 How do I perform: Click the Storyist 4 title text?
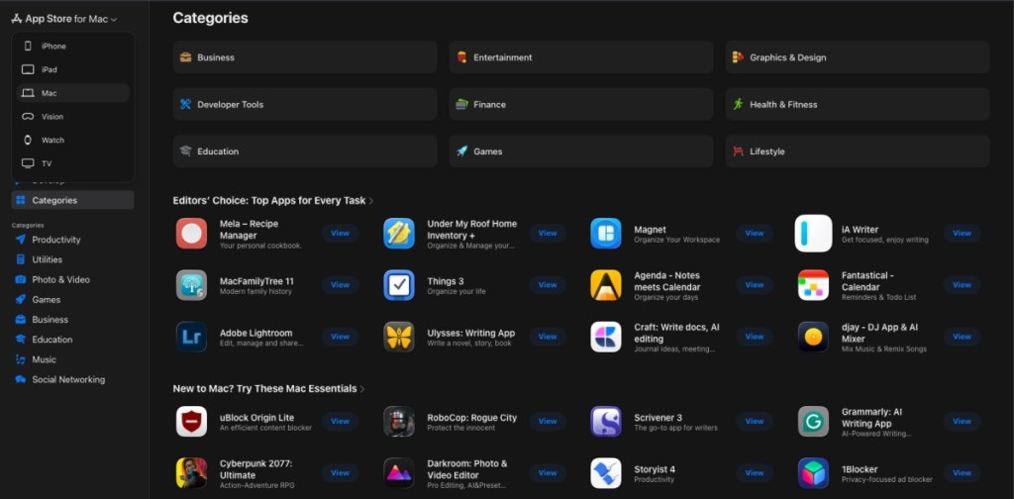(655, 469)
